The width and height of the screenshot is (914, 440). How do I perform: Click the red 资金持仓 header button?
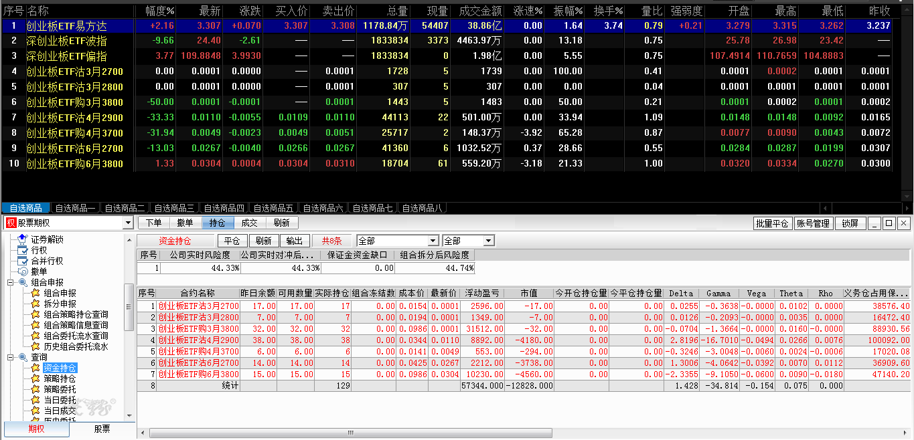(x=176, y=241)
